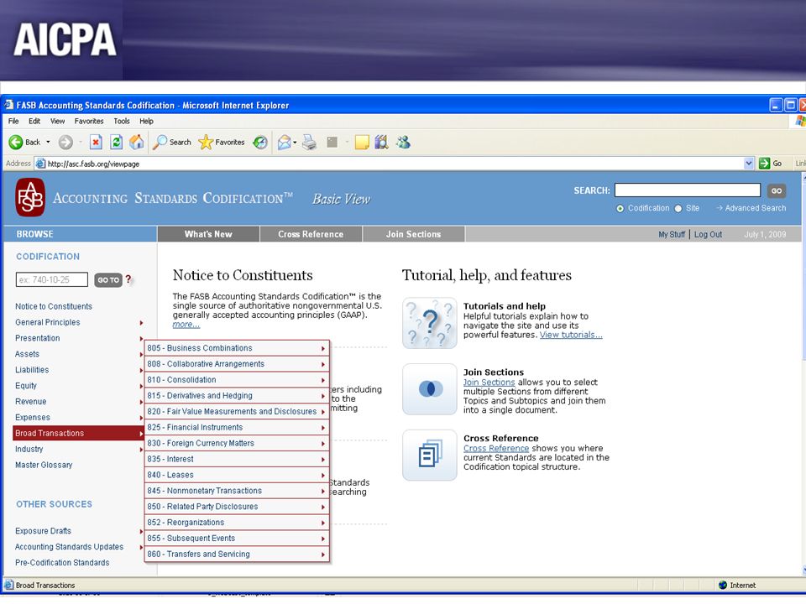Open the Tools menu
806x604 pixels.
122,121
